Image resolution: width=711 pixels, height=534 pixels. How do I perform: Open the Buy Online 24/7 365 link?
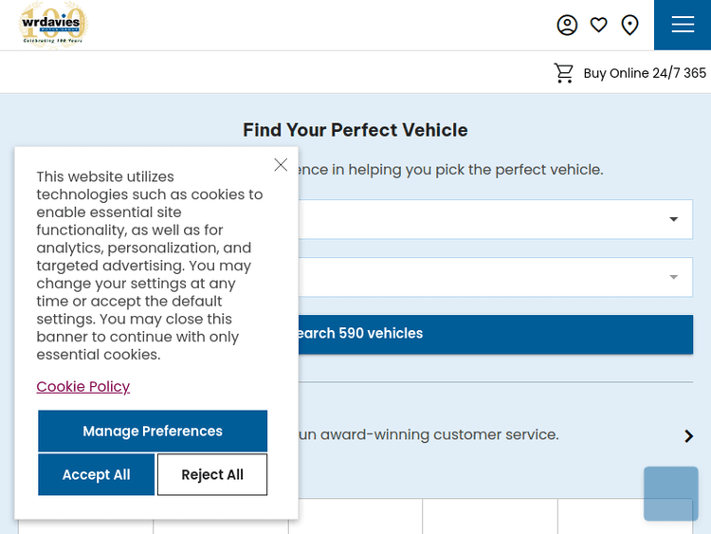point(645,73)
